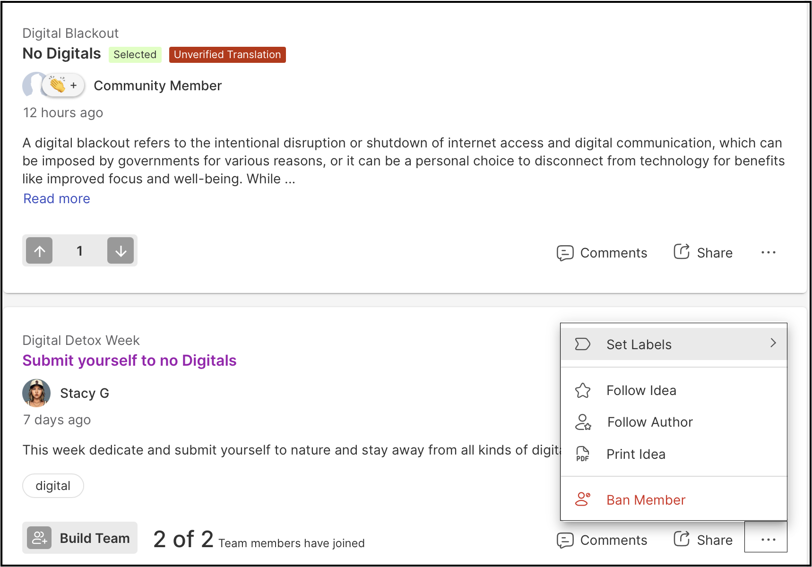Open Comments on No Digitals idea
The height and width of the screenshot is (567, 812).
(602, 253)
